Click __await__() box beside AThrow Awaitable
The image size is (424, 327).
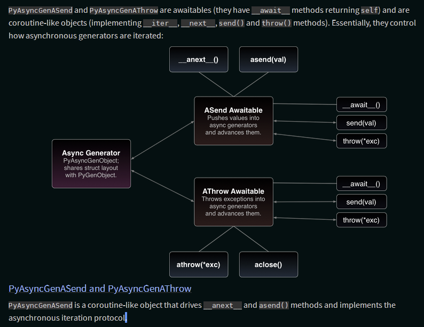[362, 184]
